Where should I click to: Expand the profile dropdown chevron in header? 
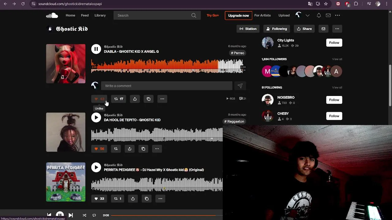[x=307, y=15]
